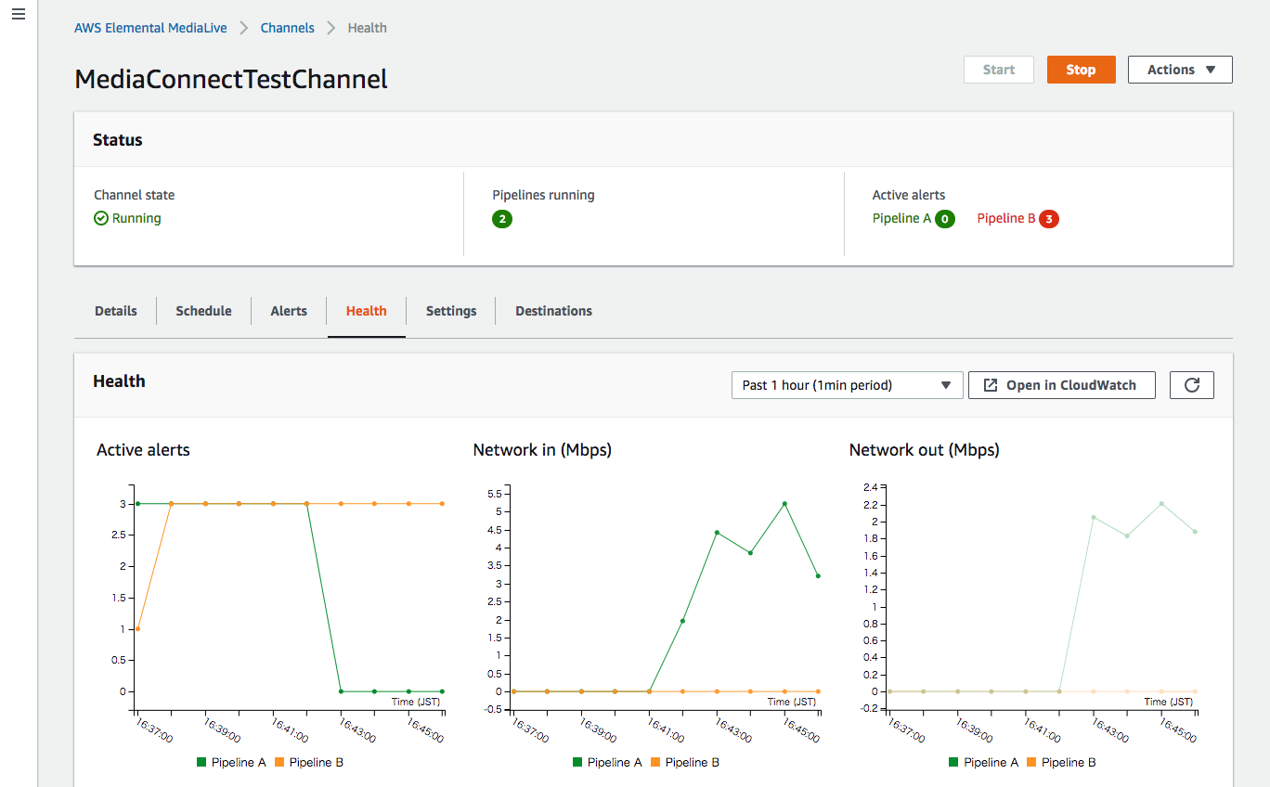Click the Pipeline A link in Active alerts
The image size is (1270, 787).
[901, 219]
